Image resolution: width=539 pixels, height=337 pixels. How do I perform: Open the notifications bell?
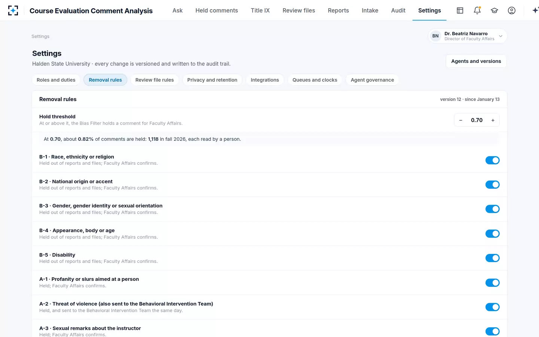(x=477, y=10)
